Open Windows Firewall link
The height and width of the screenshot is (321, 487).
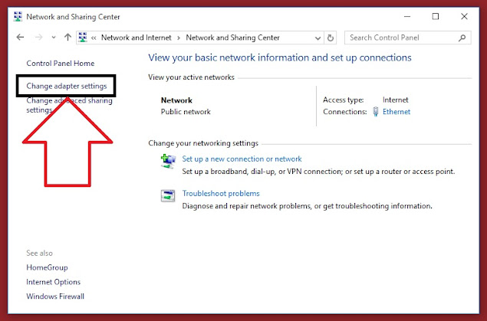(x=55, y=296)
